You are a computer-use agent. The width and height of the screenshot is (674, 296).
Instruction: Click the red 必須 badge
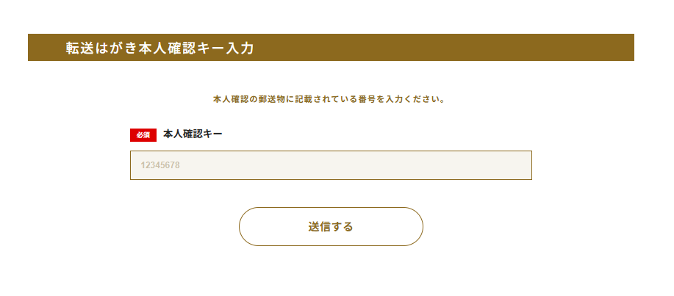(x=143, y=135)
